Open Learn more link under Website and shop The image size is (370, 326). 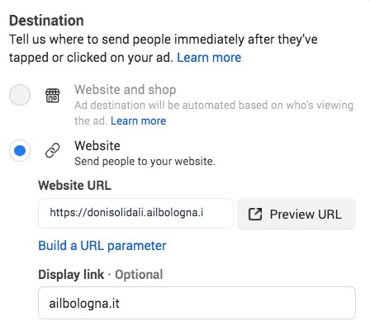pyautogui.click(x=138, y=120)
